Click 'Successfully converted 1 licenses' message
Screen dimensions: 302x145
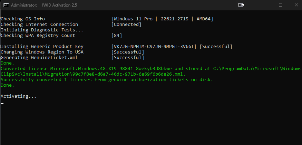click(x=107, y=80)
